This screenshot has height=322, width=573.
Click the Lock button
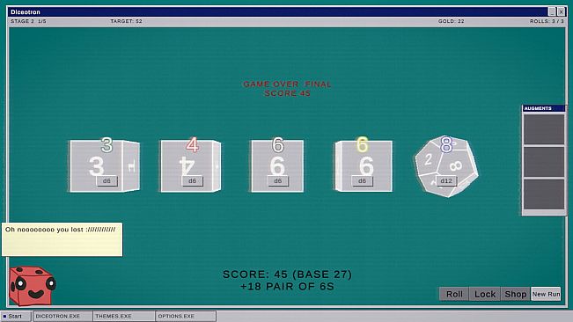pyautogui.click(x=485, y=294)
